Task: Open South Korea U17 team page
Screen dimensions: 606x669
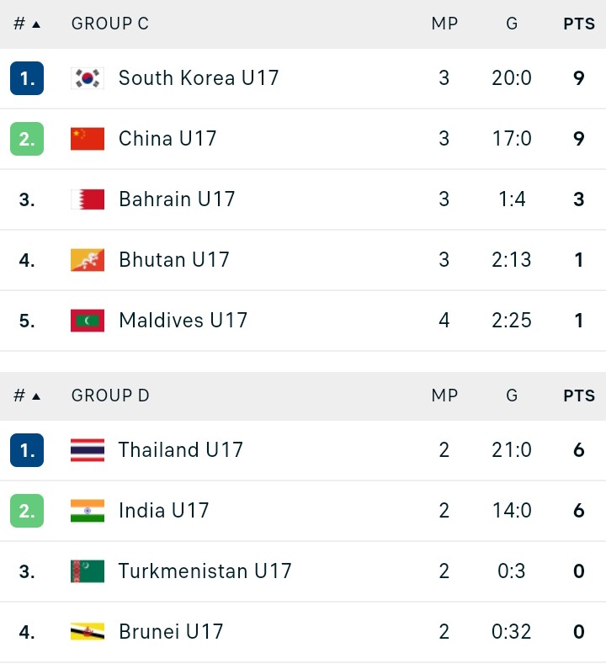Action: 199,78
